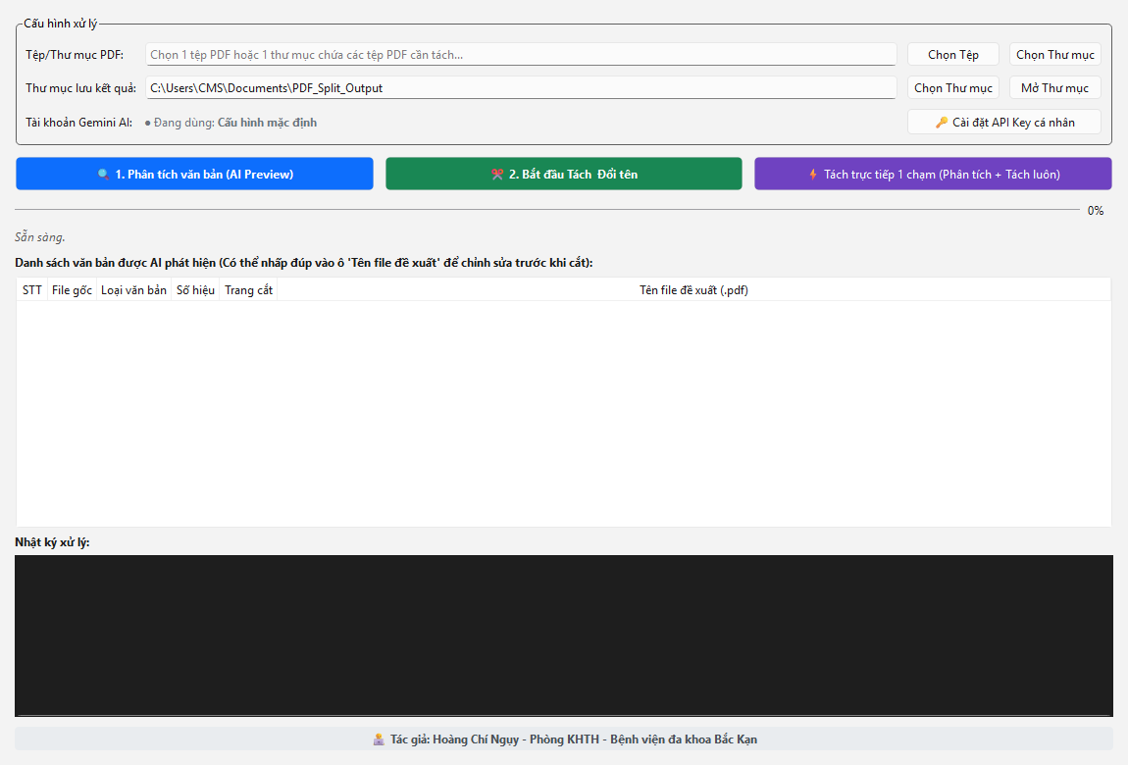Open Cài đặt API Key cá nhân settings
Screen dimensions: 1128x765
[x=1004, y=122]
